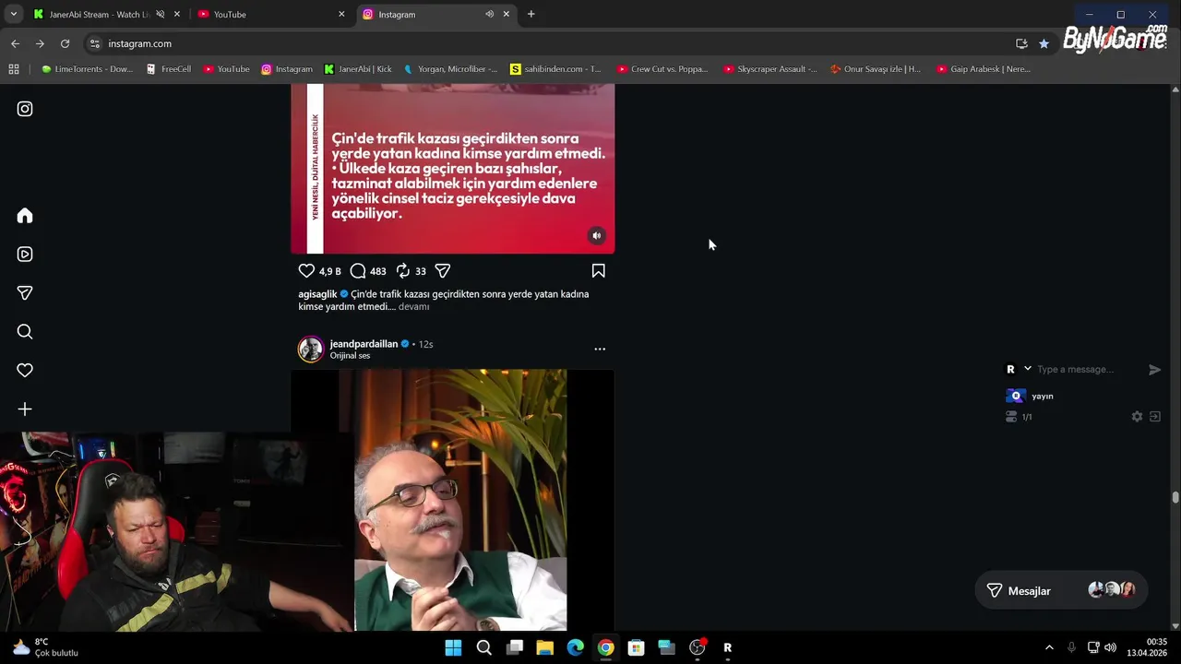This screenshot has height=664, width=1181.
Task: Open the Reels icon in the sidebar
Action: pos(25,255)
